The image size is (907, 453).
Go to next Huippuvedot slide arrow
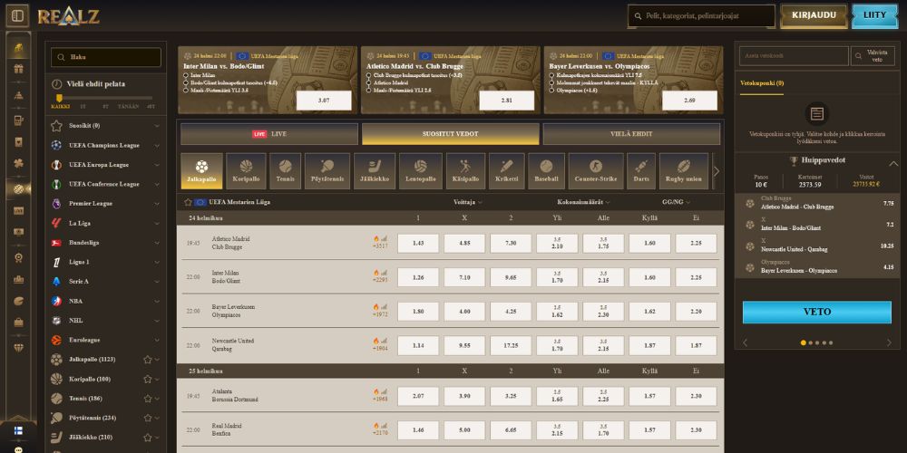(x=889, y=342)
